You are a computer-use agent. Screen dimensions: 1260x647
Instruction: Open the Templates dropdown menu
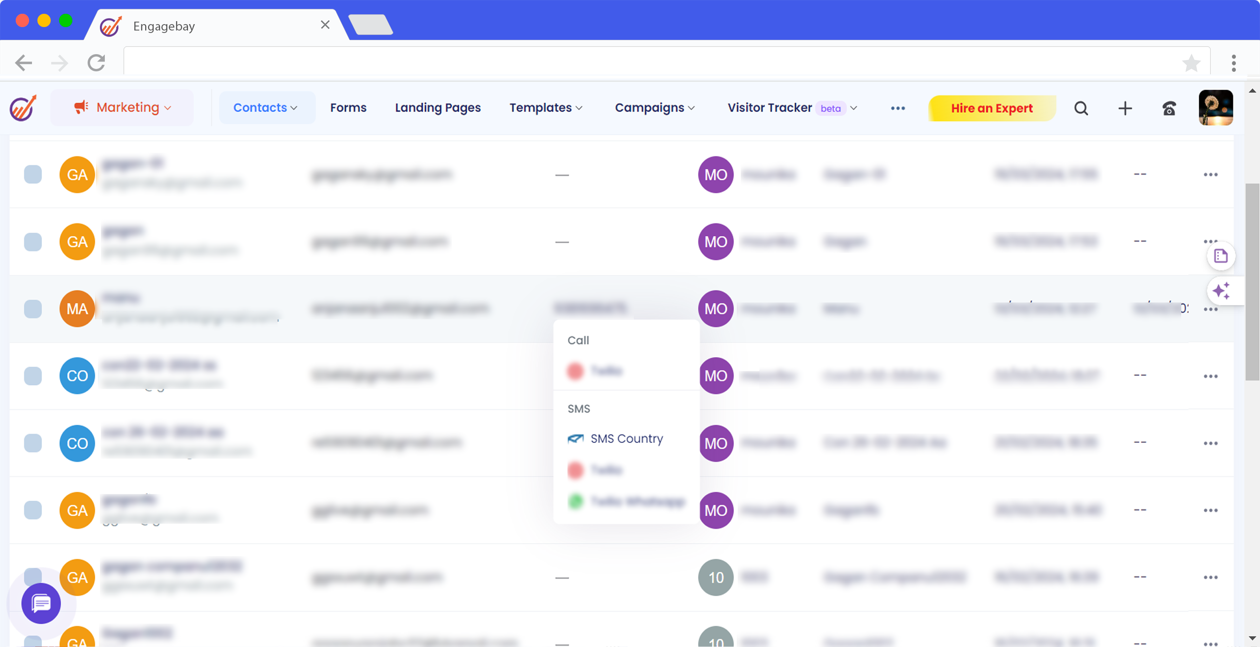545,108
